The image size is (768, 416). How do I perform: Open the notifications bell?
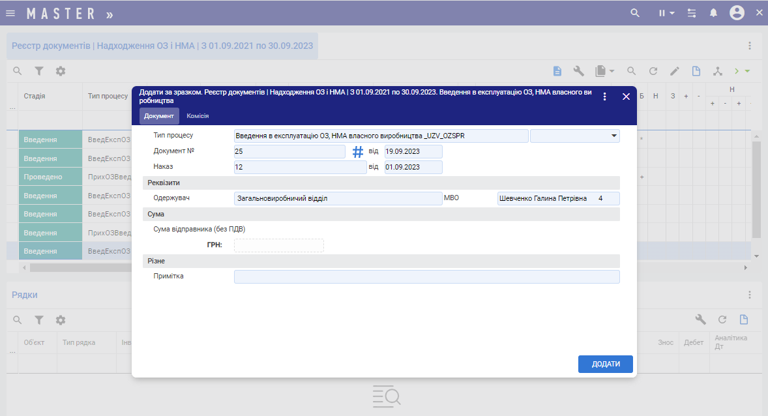pyautogui.click(x=714, y=13)
